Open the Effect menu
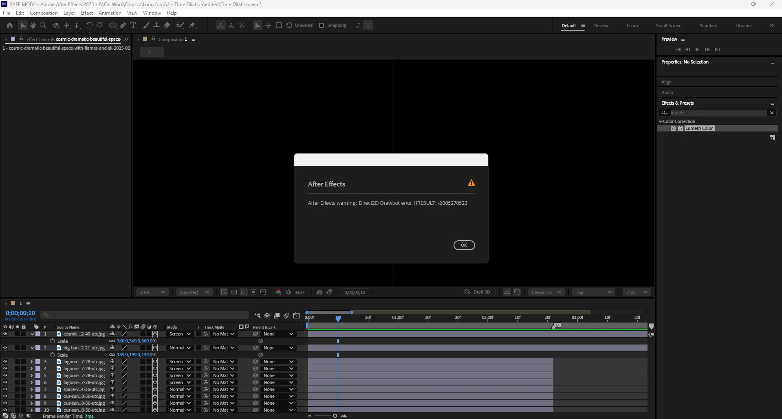Viewport: 782px width, 419px height. coord(87,13)
